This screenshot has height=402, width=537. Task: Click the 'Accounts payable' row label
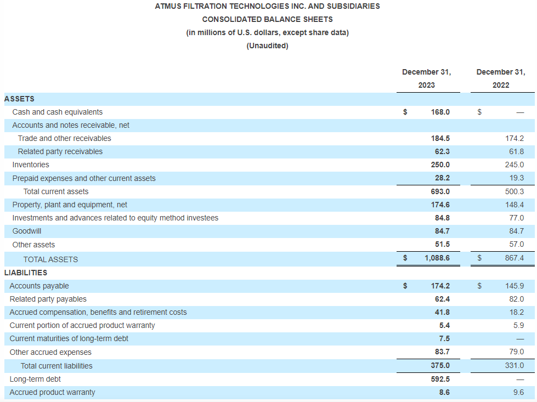(x=39, y=286)
